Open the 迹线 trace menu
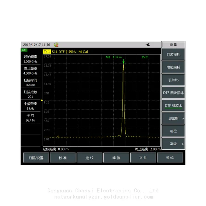206x206 pixels. click(x=90, y=158)
